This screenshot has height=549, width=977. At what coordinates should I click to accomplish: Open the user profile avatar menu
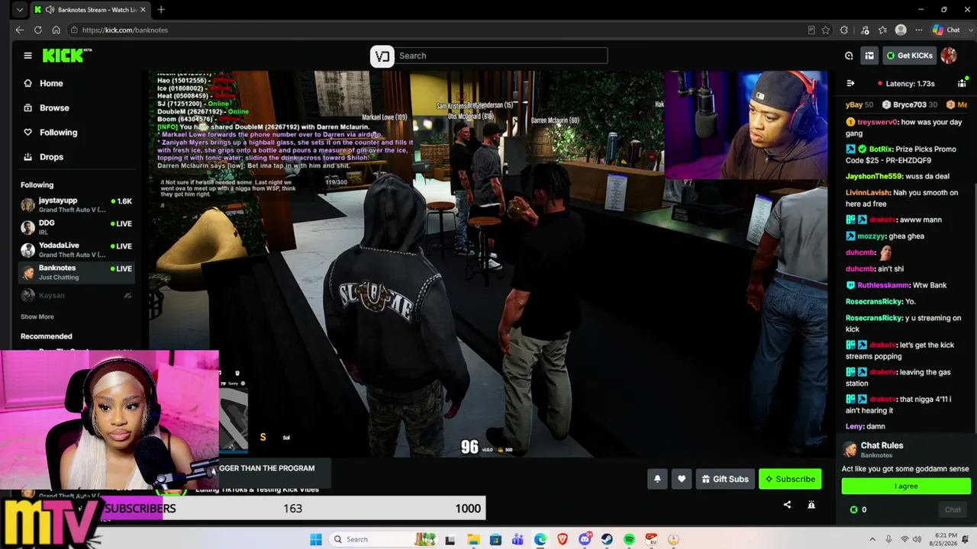pos(949,56)
